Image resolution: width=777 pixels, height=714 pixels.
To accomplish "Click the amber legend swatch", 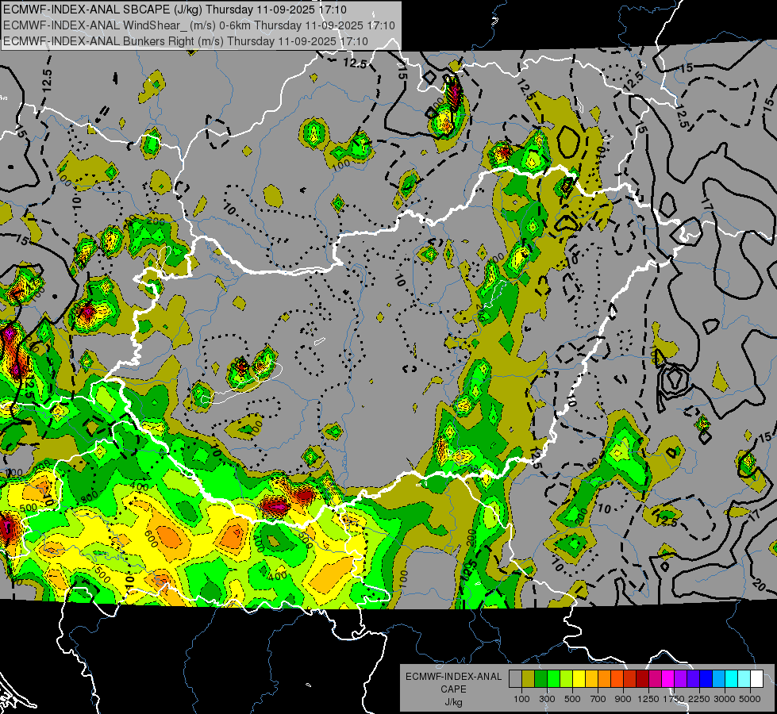I will [x=591, y=678].
